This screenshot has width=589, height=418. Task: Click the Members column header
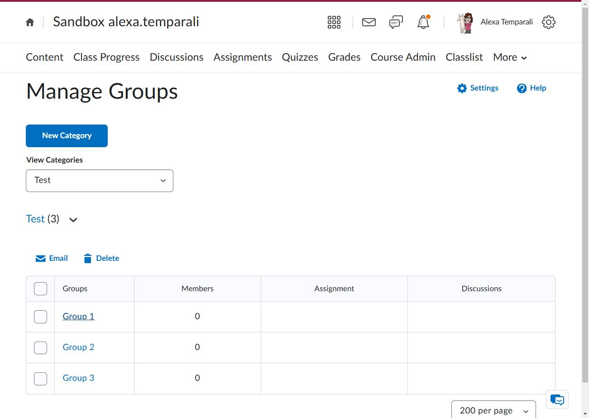[x=197, y=288]
